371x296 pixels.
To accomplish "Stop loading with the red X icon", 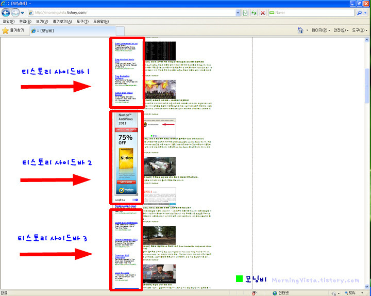I will (x=263, y=13).
